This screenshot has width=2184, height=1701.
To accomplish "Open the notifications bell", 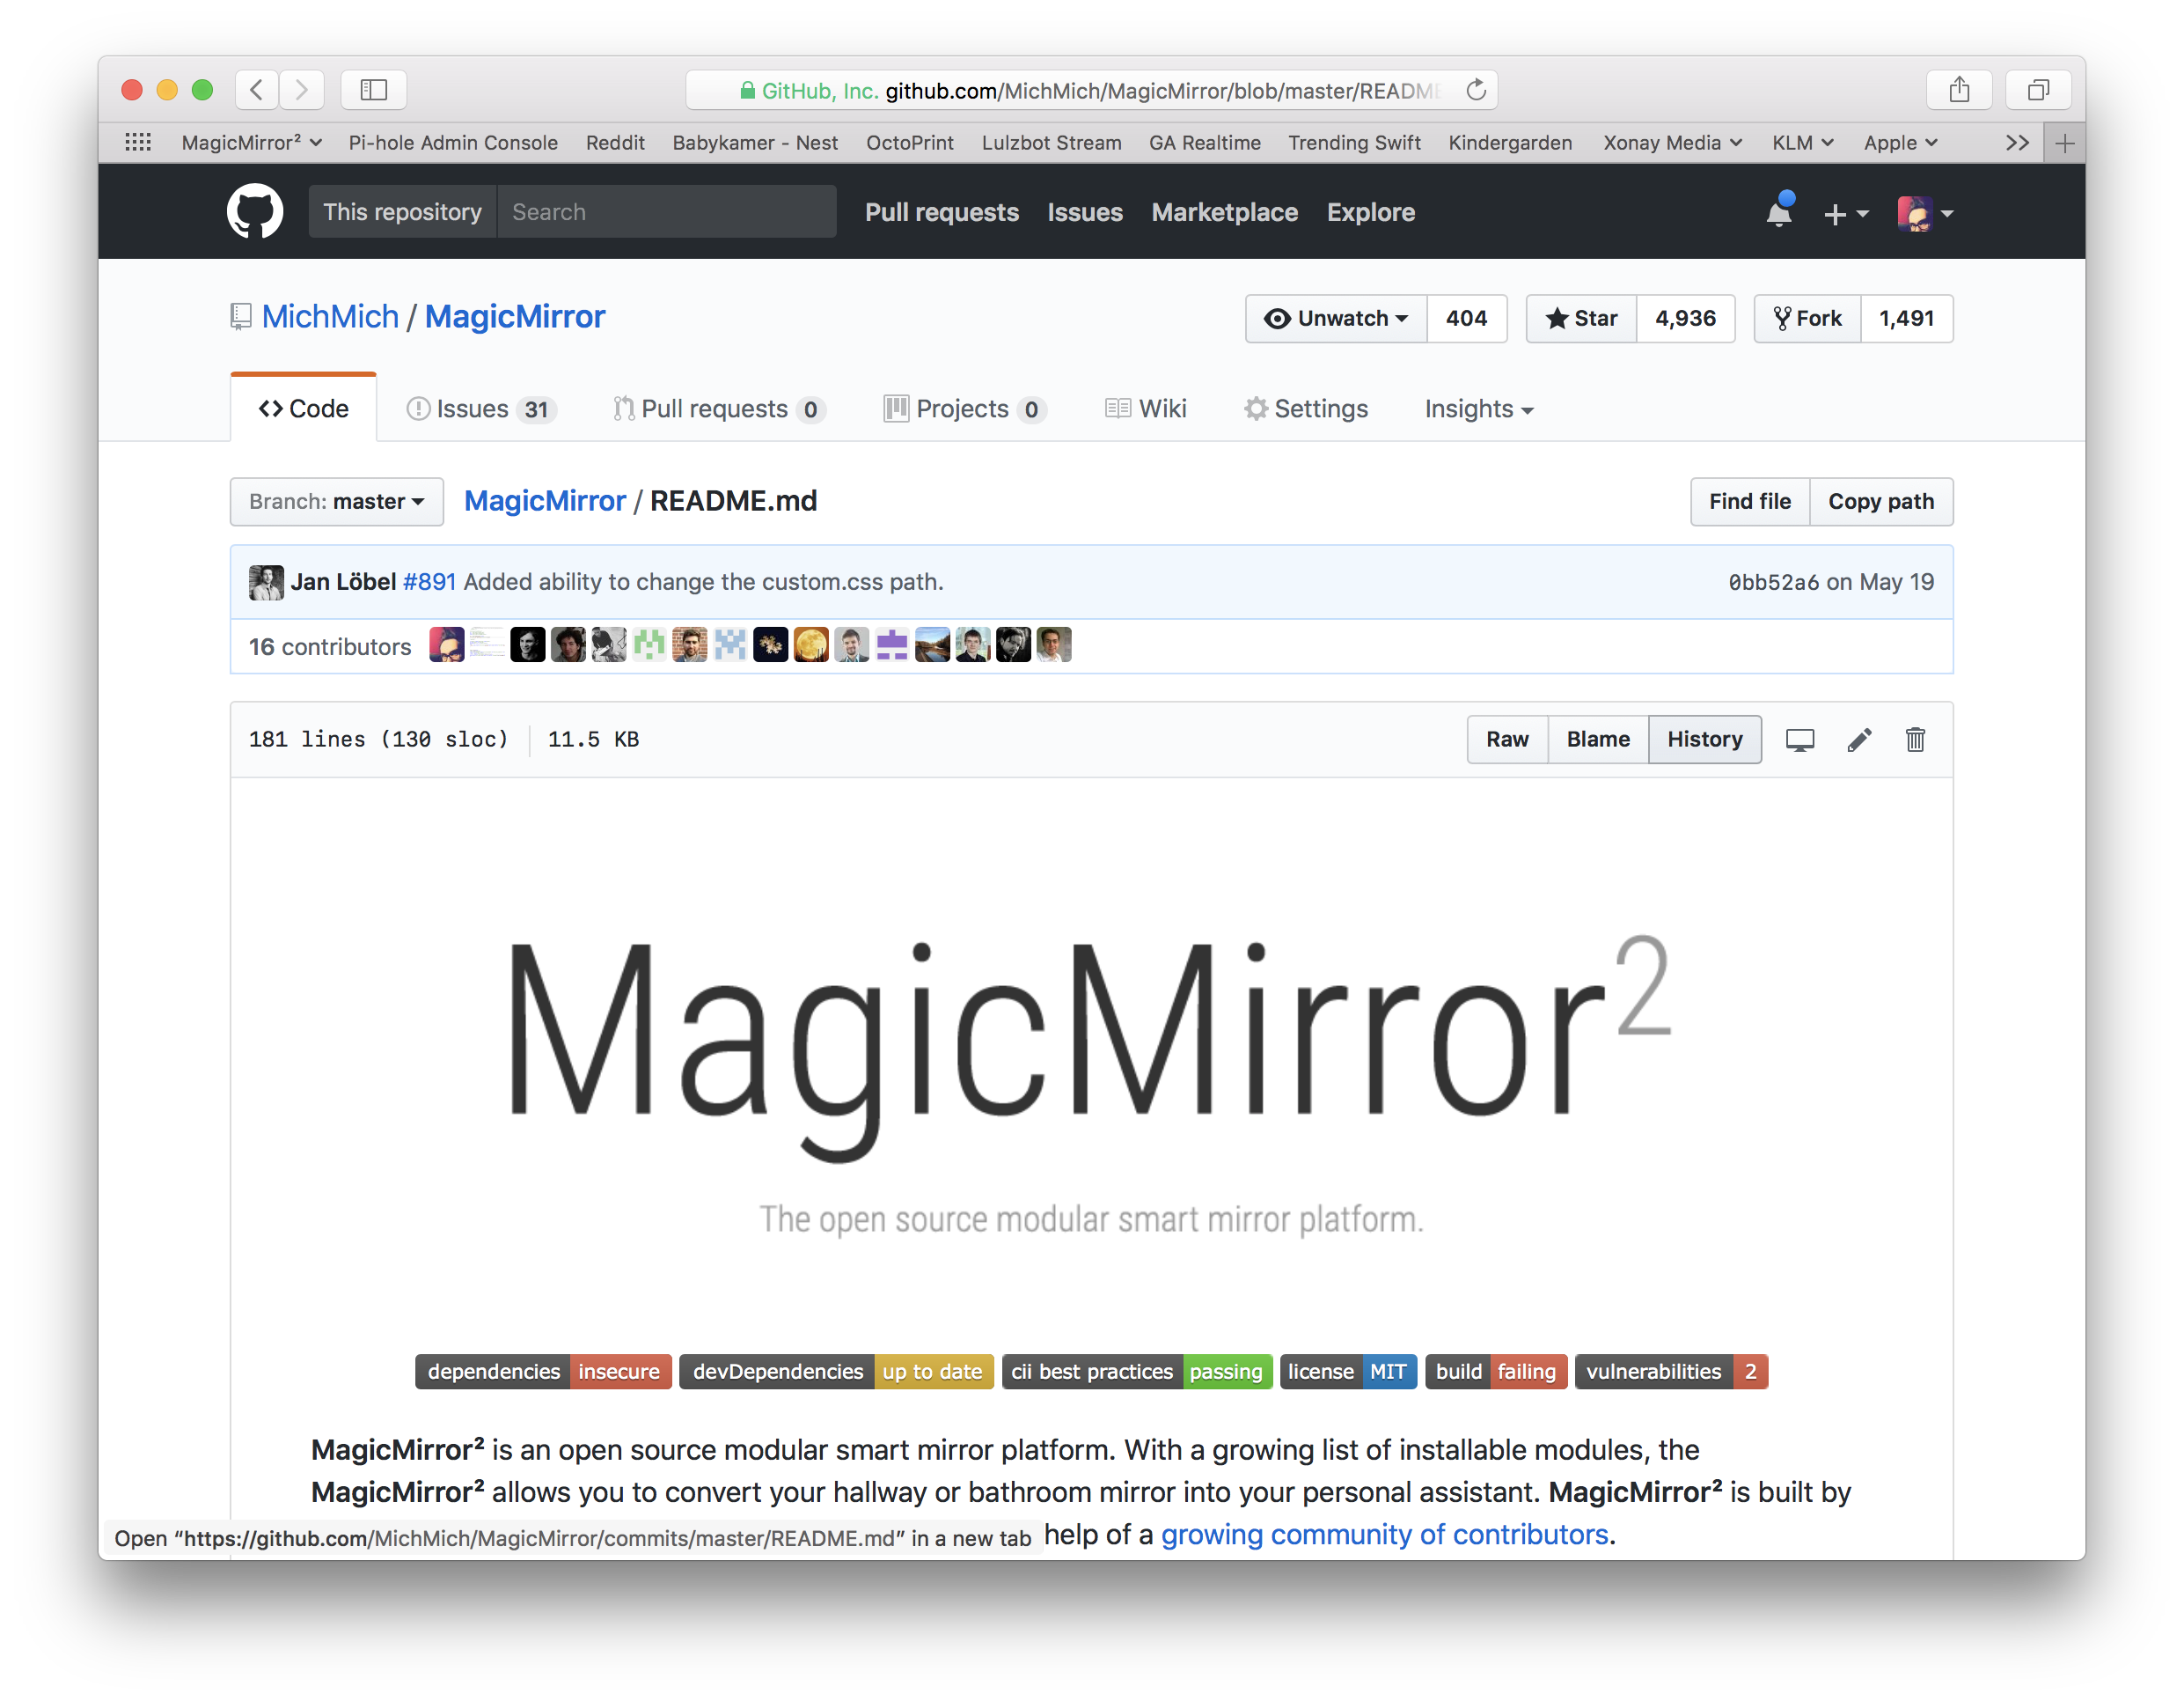I will tap(1778, 213).
